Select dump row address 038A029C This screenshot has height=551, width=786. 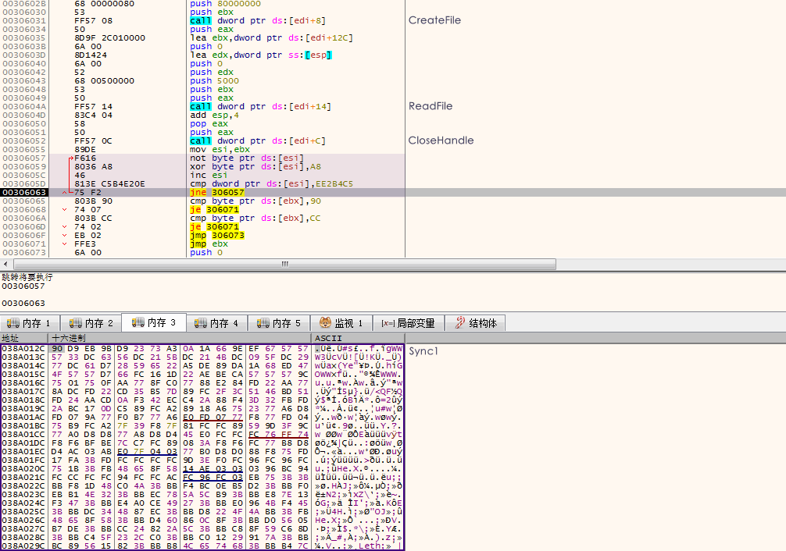point(23,546)
